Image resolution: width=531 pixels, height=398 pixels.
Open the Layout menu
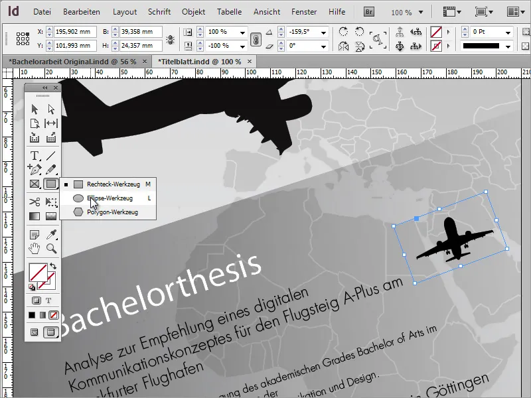pyautogui.click(x=125, y=12)
